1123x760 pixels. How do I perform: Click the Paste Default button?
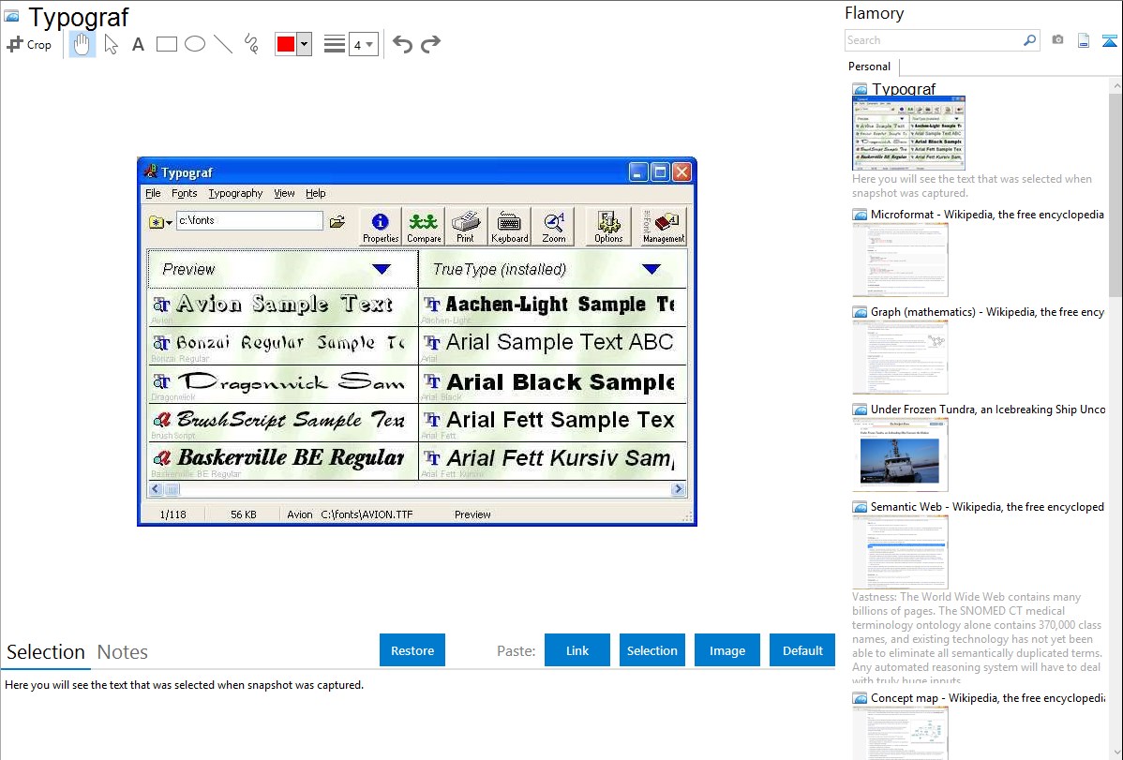tap(802, 650)
